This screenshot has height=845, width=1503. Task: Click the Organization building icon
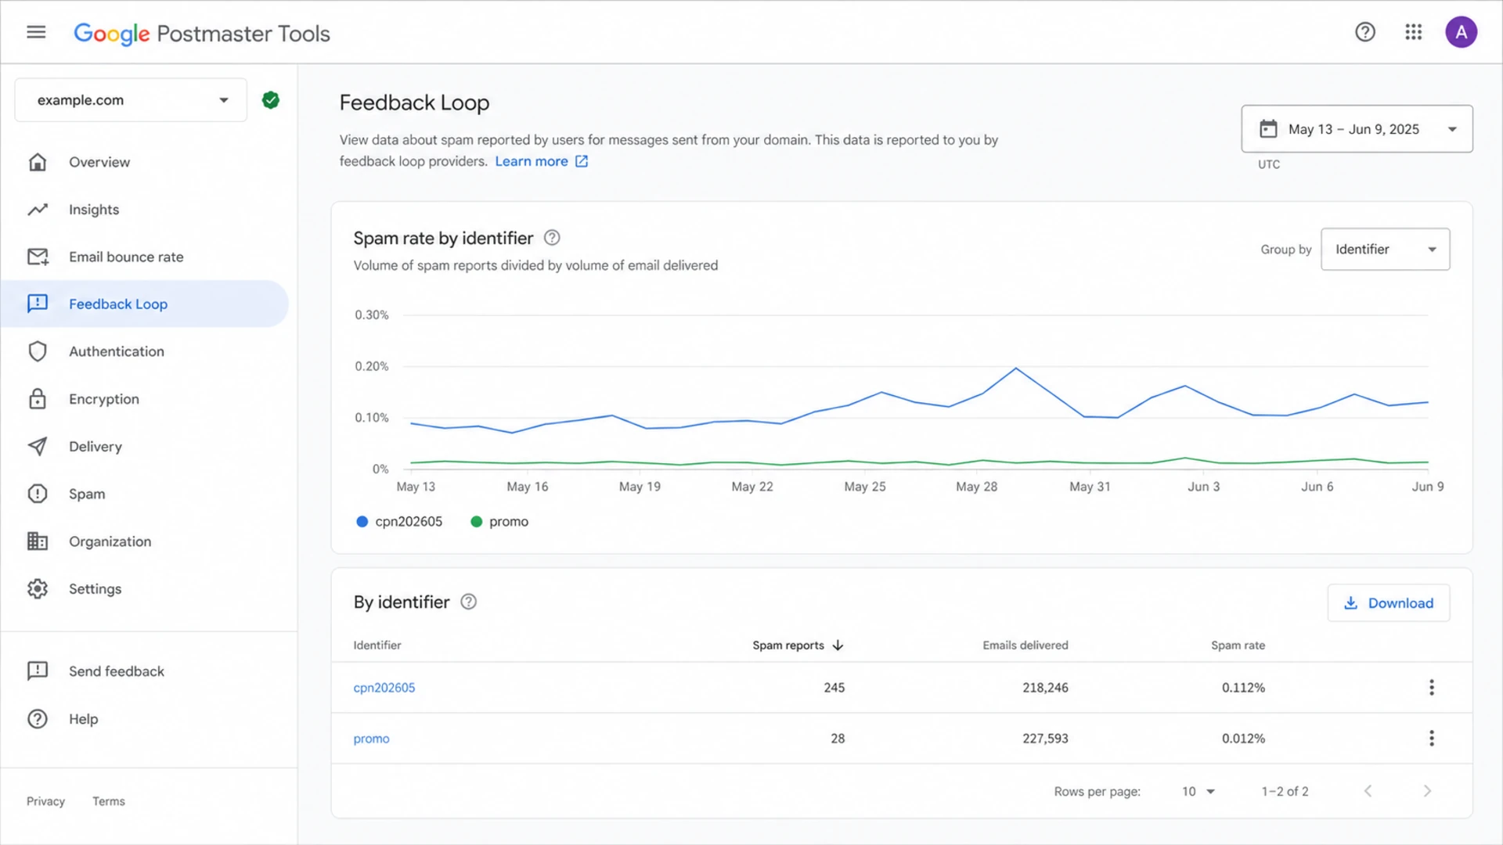[x=38, y=541]
